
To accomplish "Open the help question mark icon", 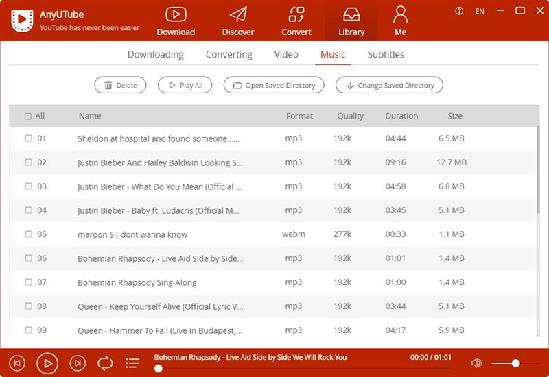I will (x=459, y=11).
